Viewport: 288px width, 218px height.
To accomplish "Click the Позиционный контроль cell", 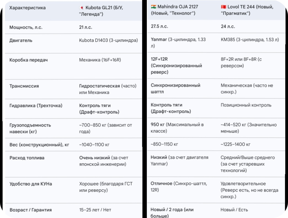I will (246, 105).
